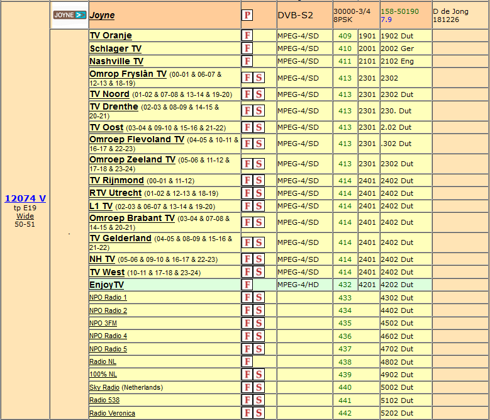Click the S icon in Omroep Flevoland TV row

(259, 144)
